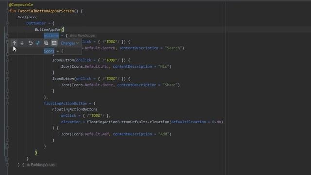Image resolution: width=311 pixels, height=175 pixels.
Task: Click the Scaffold( call
Action: click(x=27, y=17)
